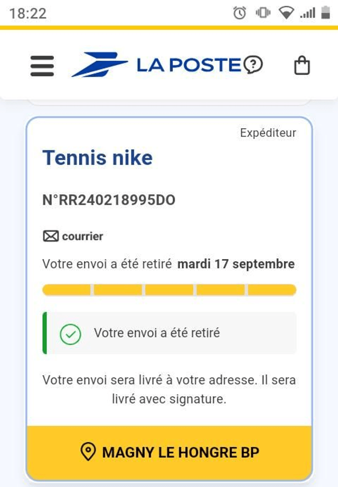Click the first progress bar segment

click(67, 290)
